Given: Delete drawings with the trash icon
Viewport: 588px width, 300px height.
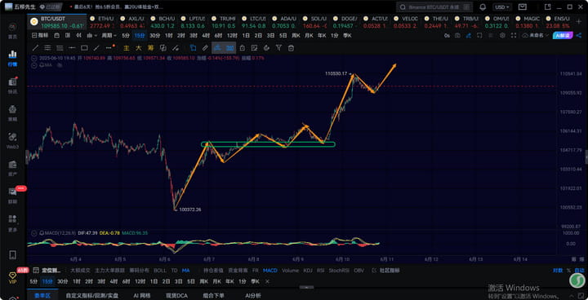Looking at the screenshot, I should [x=291, y=48].
